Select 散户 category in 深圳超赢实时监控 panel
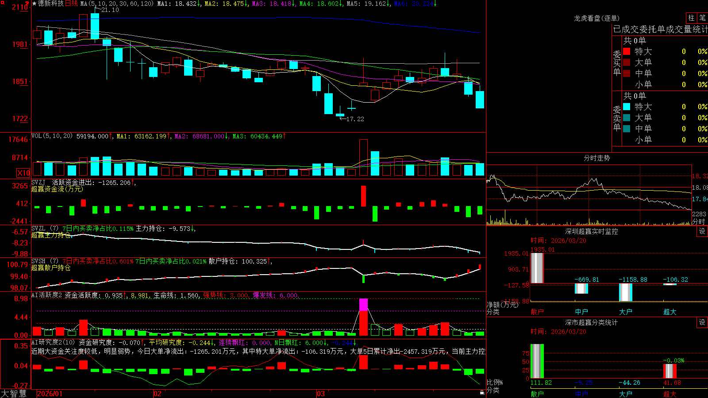Image resolution: width=708 pixels, height=398 pixels. (537, 312)
